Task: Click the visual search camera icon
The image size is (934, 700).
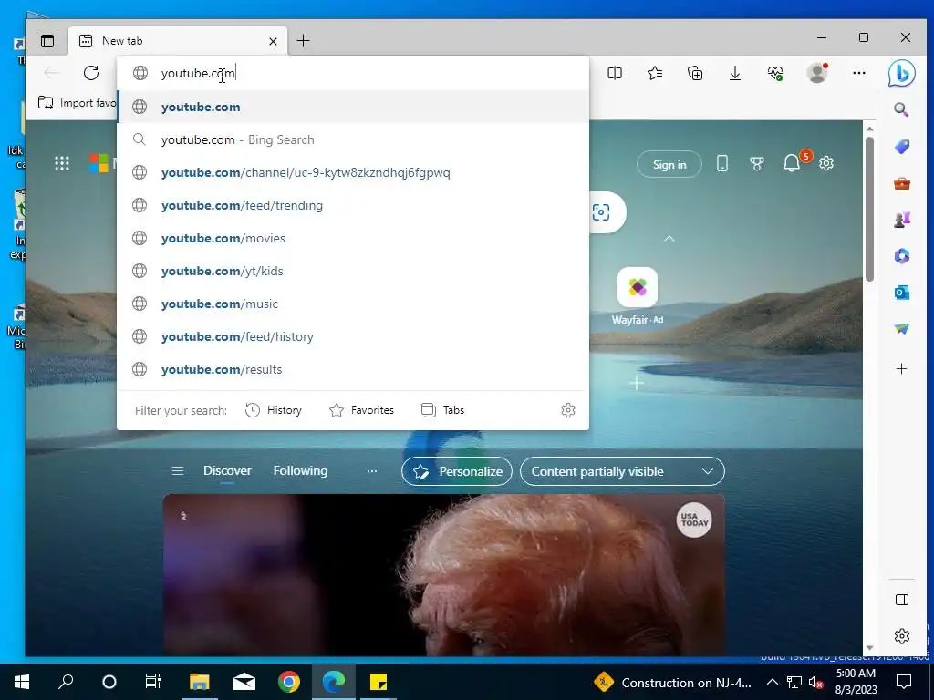Action: click(600, 212)
